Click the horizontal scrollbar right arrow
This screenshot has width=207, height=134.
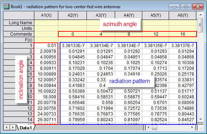[192, 127]
